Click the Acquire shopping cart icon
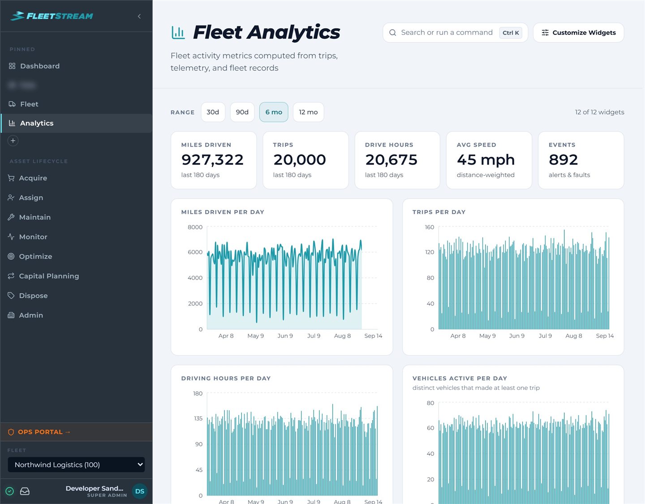This screenshot has height=504, width=645. click(11, 178)
